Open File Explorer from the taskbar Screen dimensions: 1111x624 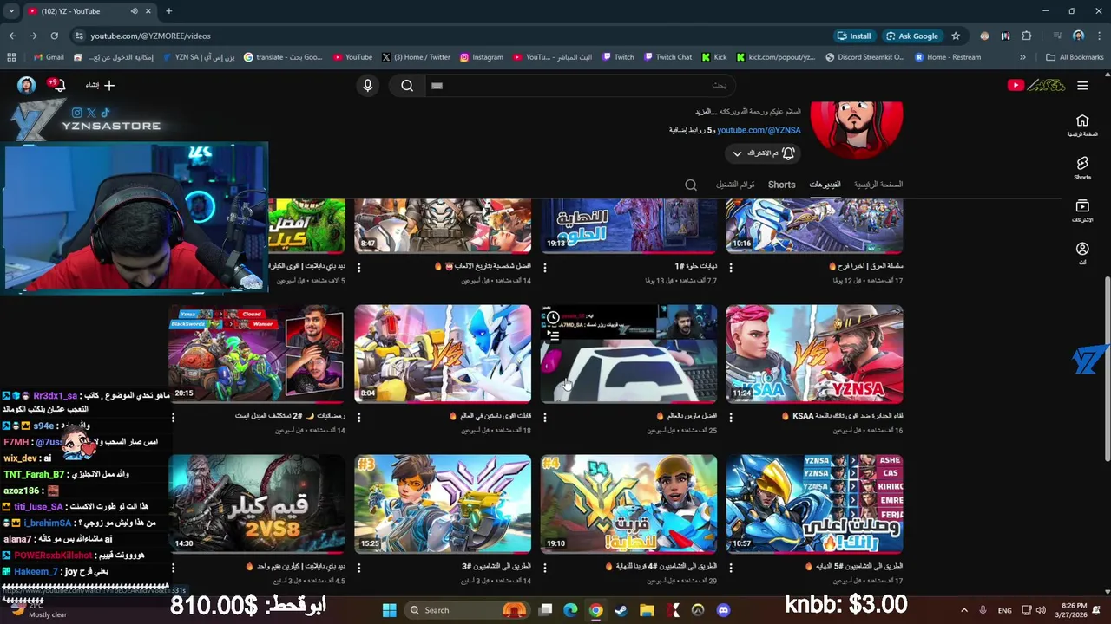(647, 610)
